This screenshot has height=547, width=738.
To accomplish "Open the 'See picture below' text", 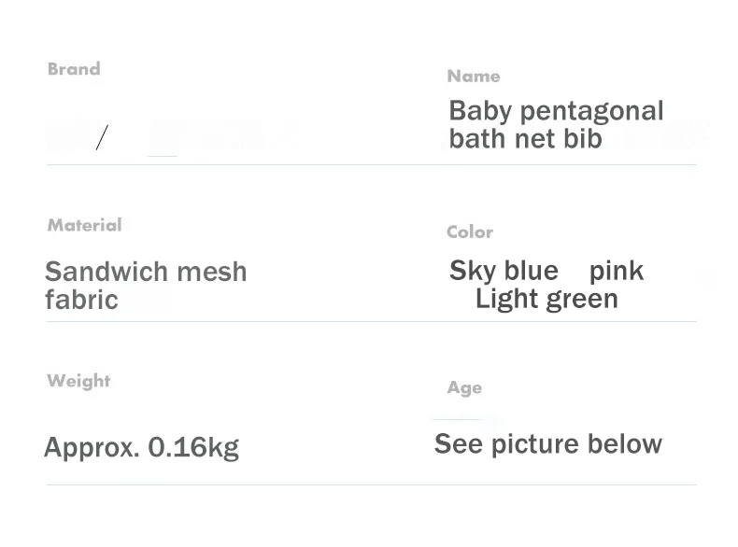I will point(548,443).
